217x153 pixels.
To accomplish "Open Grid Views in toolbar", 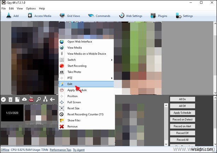I will (70, 16).
